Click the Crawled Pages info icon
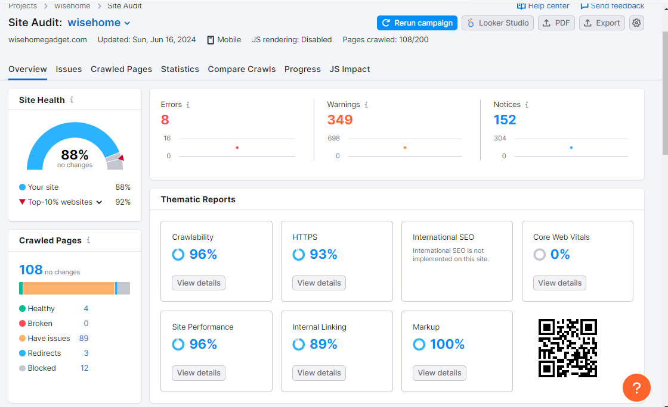Screen dimensions: 668x407 tap(88, 240)
